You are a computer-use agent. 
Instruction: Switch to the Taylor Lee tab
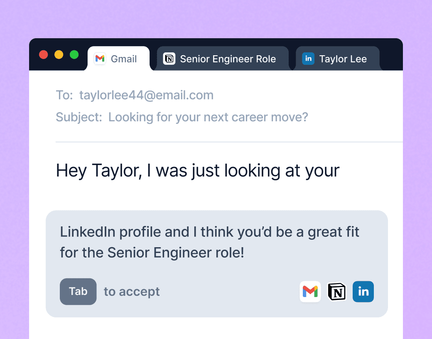343,59
